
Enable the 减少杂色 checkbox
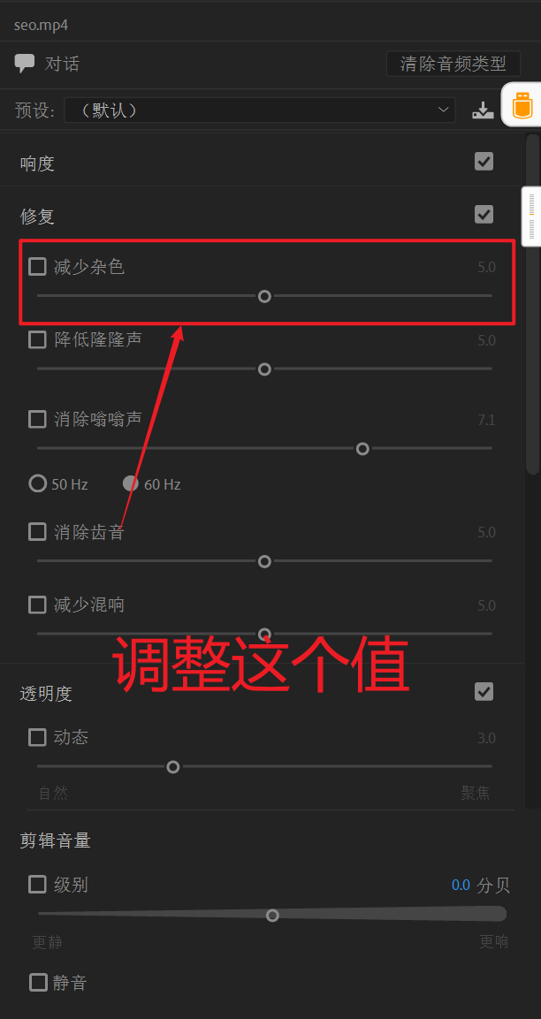pyautogui.click(x=37, y=266)
